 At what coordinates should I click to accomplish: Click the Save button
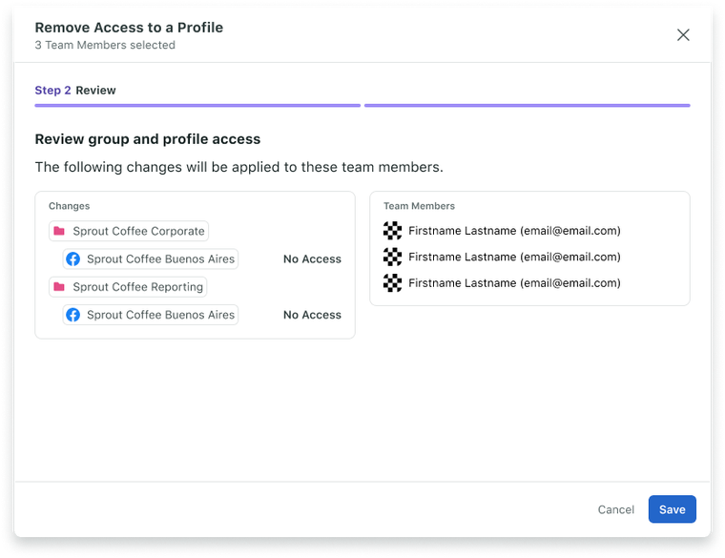(x=672, y=509)
